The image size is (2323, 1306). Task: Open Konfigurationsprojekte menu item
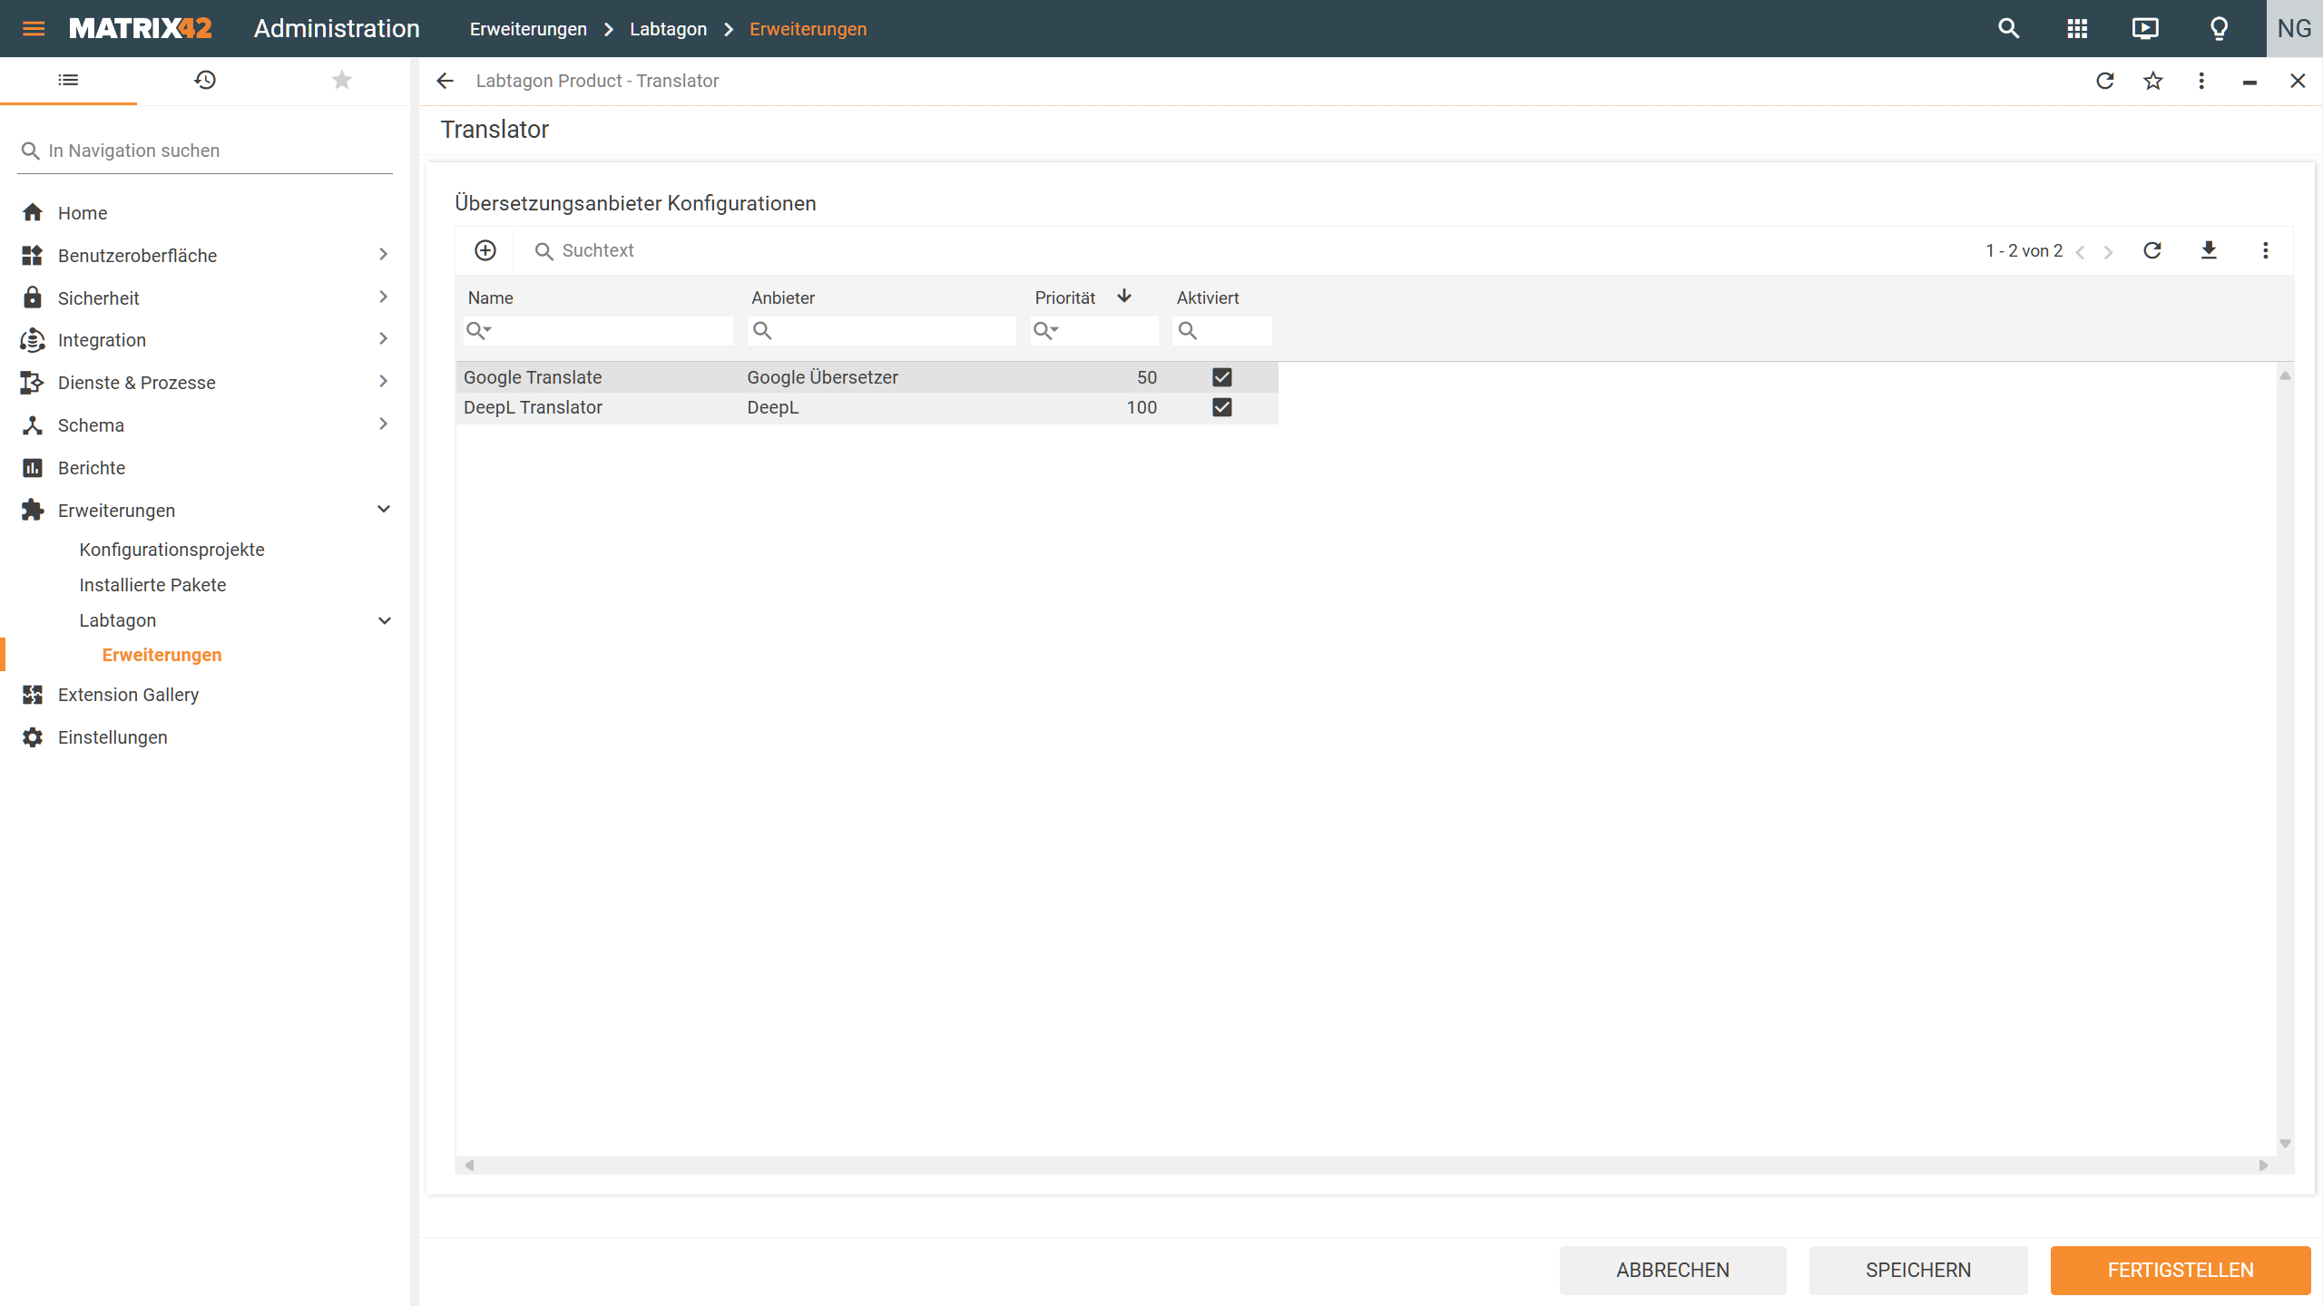tap(172, 550)
